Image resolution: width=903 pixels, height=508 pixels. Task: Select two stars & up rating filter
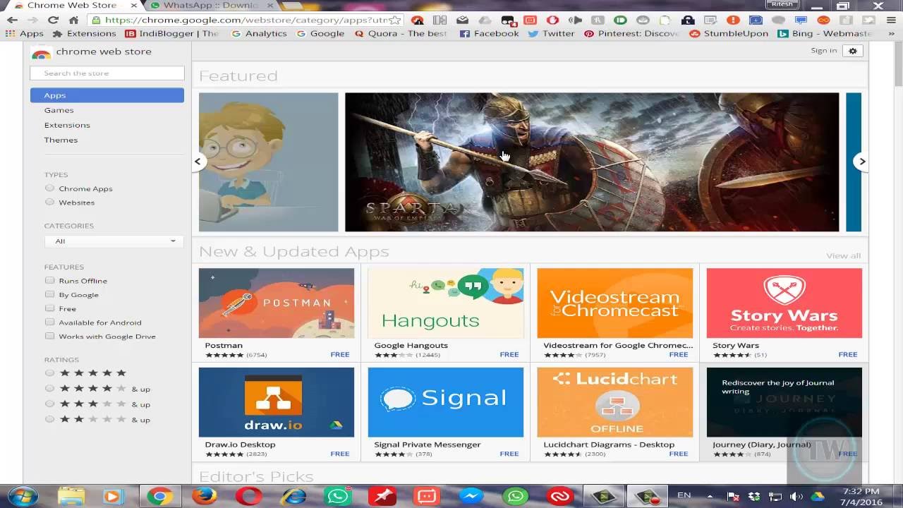(49, 419)
